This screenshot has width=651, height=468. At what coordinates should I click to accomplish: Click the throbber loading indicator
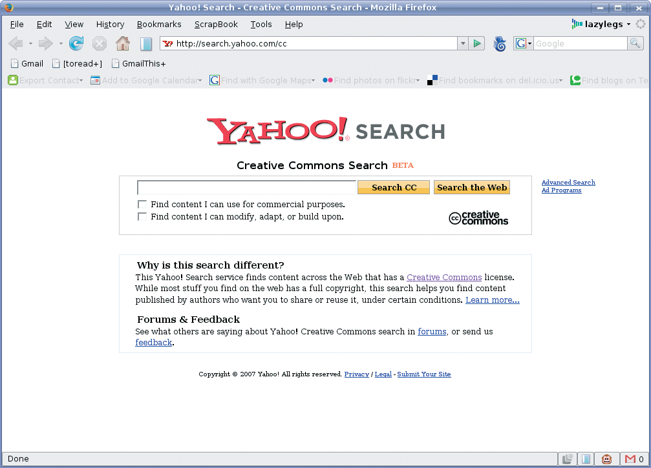click(641, 24)
